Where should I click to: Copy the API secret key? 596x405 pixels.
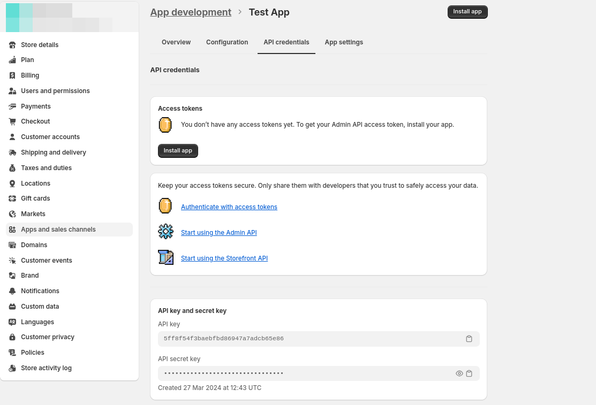tap(469, 373)
